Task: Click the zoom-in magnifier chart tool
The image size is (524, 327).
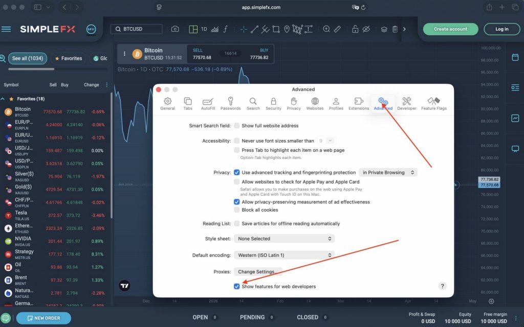Action: tap(326, 29)
